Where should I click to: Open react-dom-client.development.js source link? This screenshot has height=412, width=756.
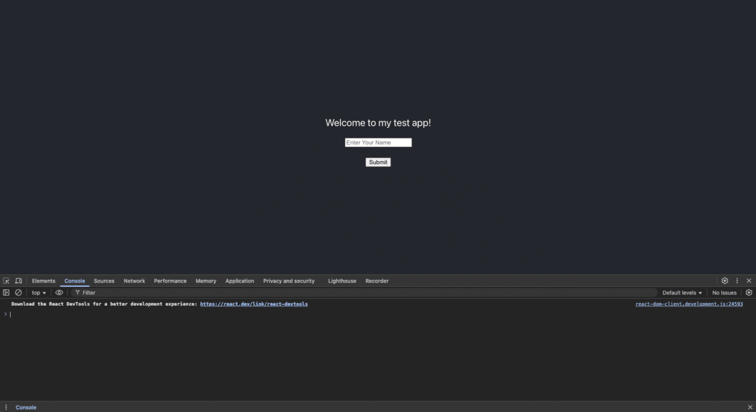pos(689,304)
